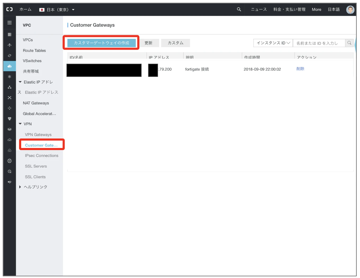Click the top bar search magnifier icon
This screenshot has height=278, width=360.
[239, 9]
